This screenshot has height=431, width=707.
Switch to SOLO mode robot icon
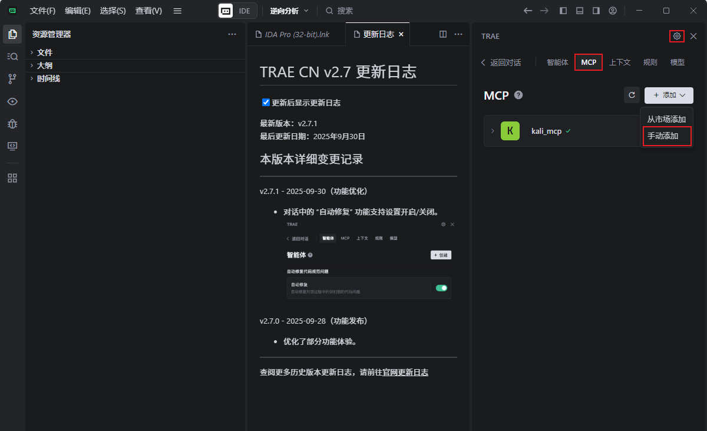click(x=226, y=11)
